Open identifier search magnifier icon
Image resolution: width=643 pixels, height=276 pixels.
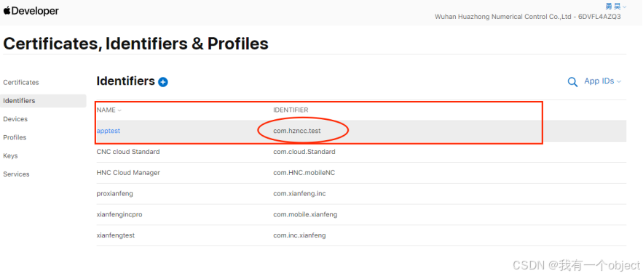point(572,82)
